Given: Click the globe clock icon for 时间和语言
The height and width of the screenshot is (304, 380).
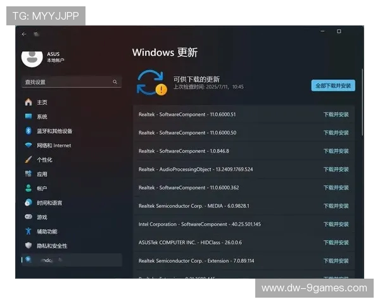Looking at the screenshot, I should (x=28, y=203).
